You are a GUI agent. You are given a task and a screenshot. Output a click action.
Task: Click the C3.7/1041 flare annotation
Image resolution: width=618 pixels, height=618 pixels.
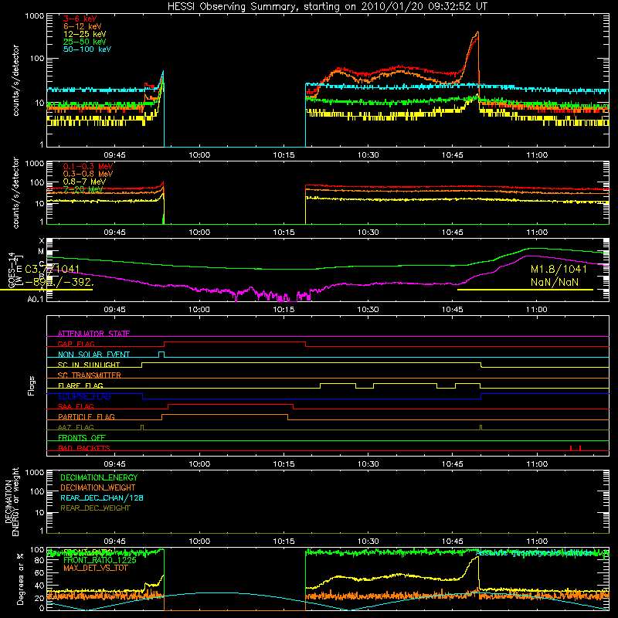(x=52, y=269)
